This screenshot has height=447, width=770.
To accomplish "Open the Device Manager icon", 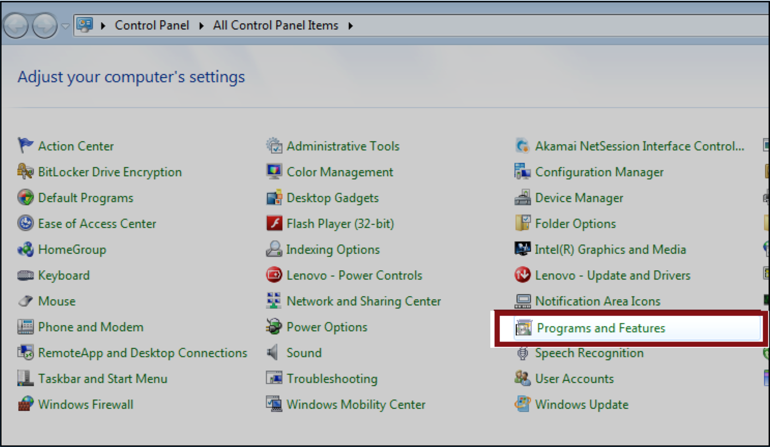I will tap(522, 197).
